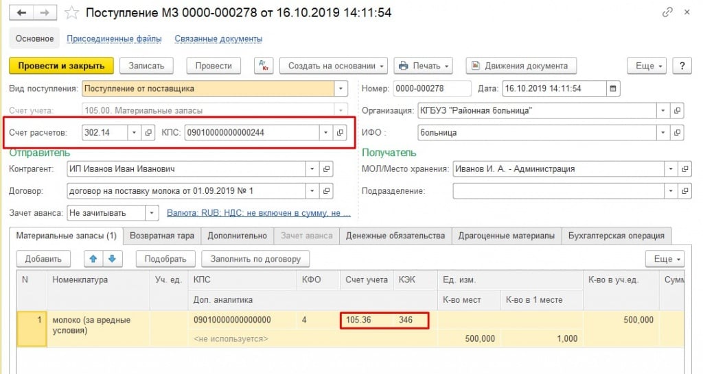Open the Контрагент record form icon
703x374 pixels.
[x=327, y=169]
